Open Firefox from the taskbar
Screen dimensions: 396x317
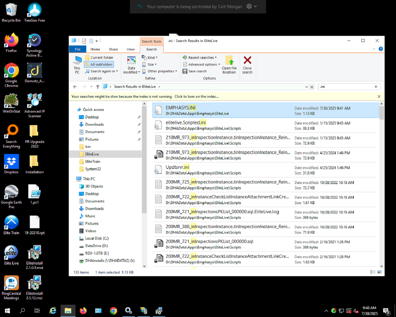[x=83, y=311]
